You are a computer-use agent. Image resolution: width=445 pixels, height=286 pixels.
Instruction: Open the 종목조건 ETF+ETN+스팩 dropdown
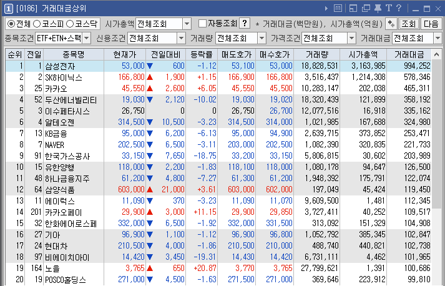point(87,38)
